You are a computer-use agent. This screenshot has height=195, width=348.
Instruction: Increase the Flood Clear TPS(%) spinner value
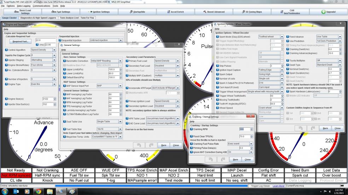tap(252, 135)
